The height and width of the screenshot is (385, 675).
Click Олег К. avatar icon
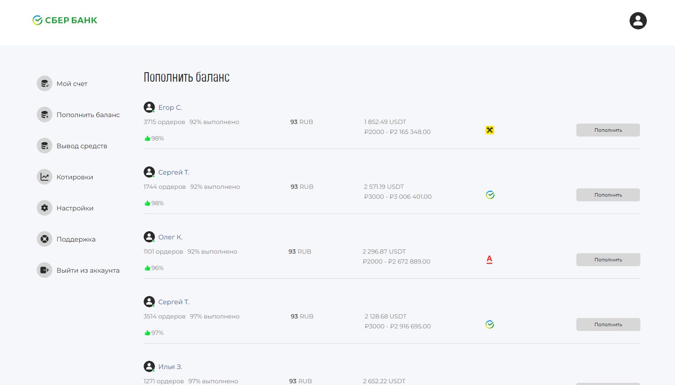coord(149,237)
